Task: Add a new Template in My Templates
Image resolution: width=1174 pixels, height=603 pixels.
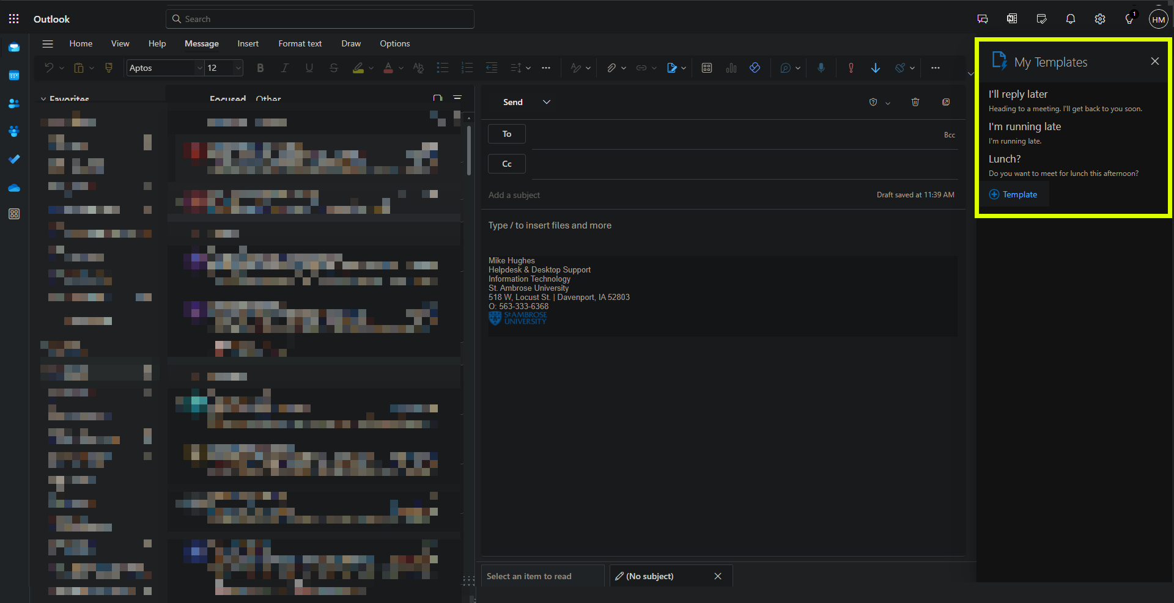Action: (1013, 194)
